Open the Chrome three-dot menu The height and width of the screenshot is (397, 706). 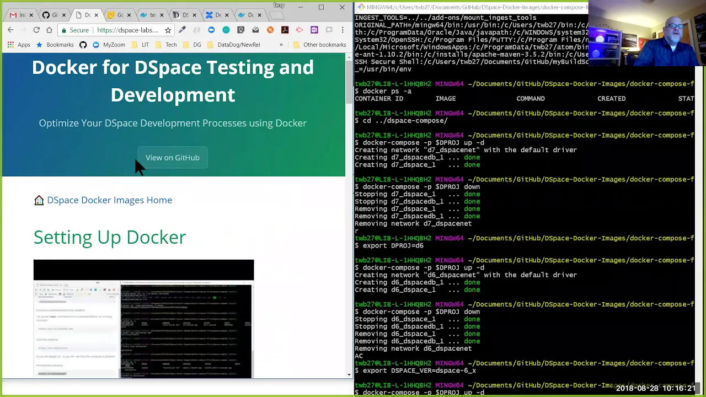click(x=343, y=30)
